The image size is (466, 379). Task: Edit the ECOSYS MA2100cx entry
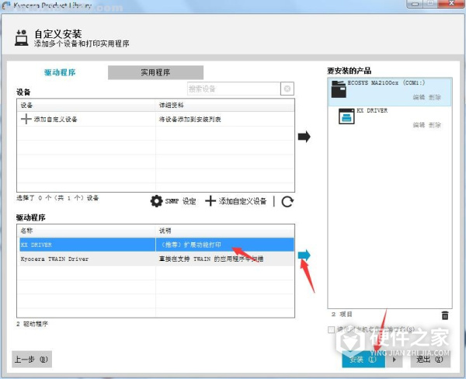[x=419, y=97]
